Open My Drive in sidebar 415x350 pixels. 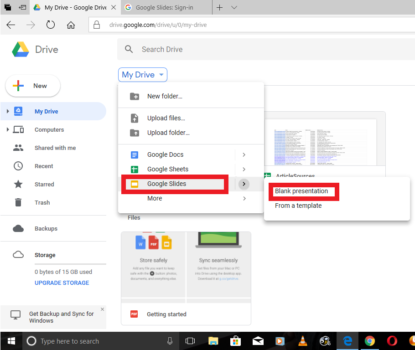point(53,111)
